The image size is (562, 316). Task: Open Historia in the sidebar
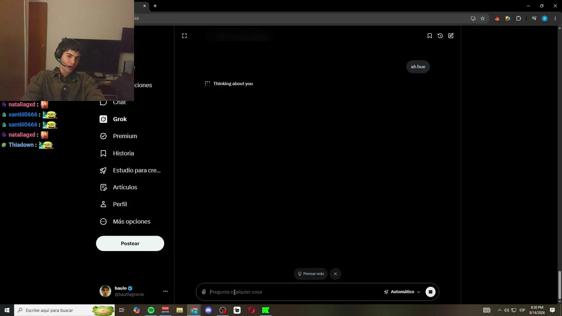[117, 153]
